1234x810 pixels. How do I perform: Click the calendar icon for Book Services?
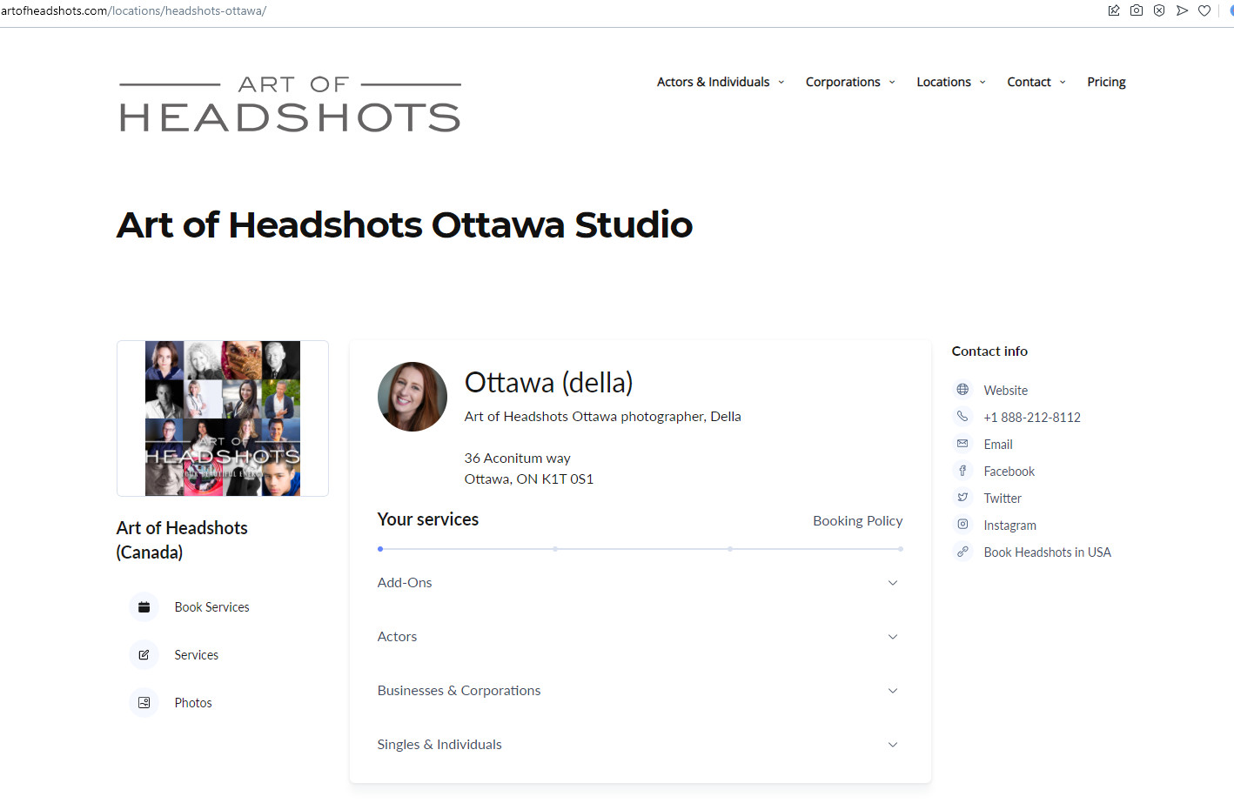point(144,607)
